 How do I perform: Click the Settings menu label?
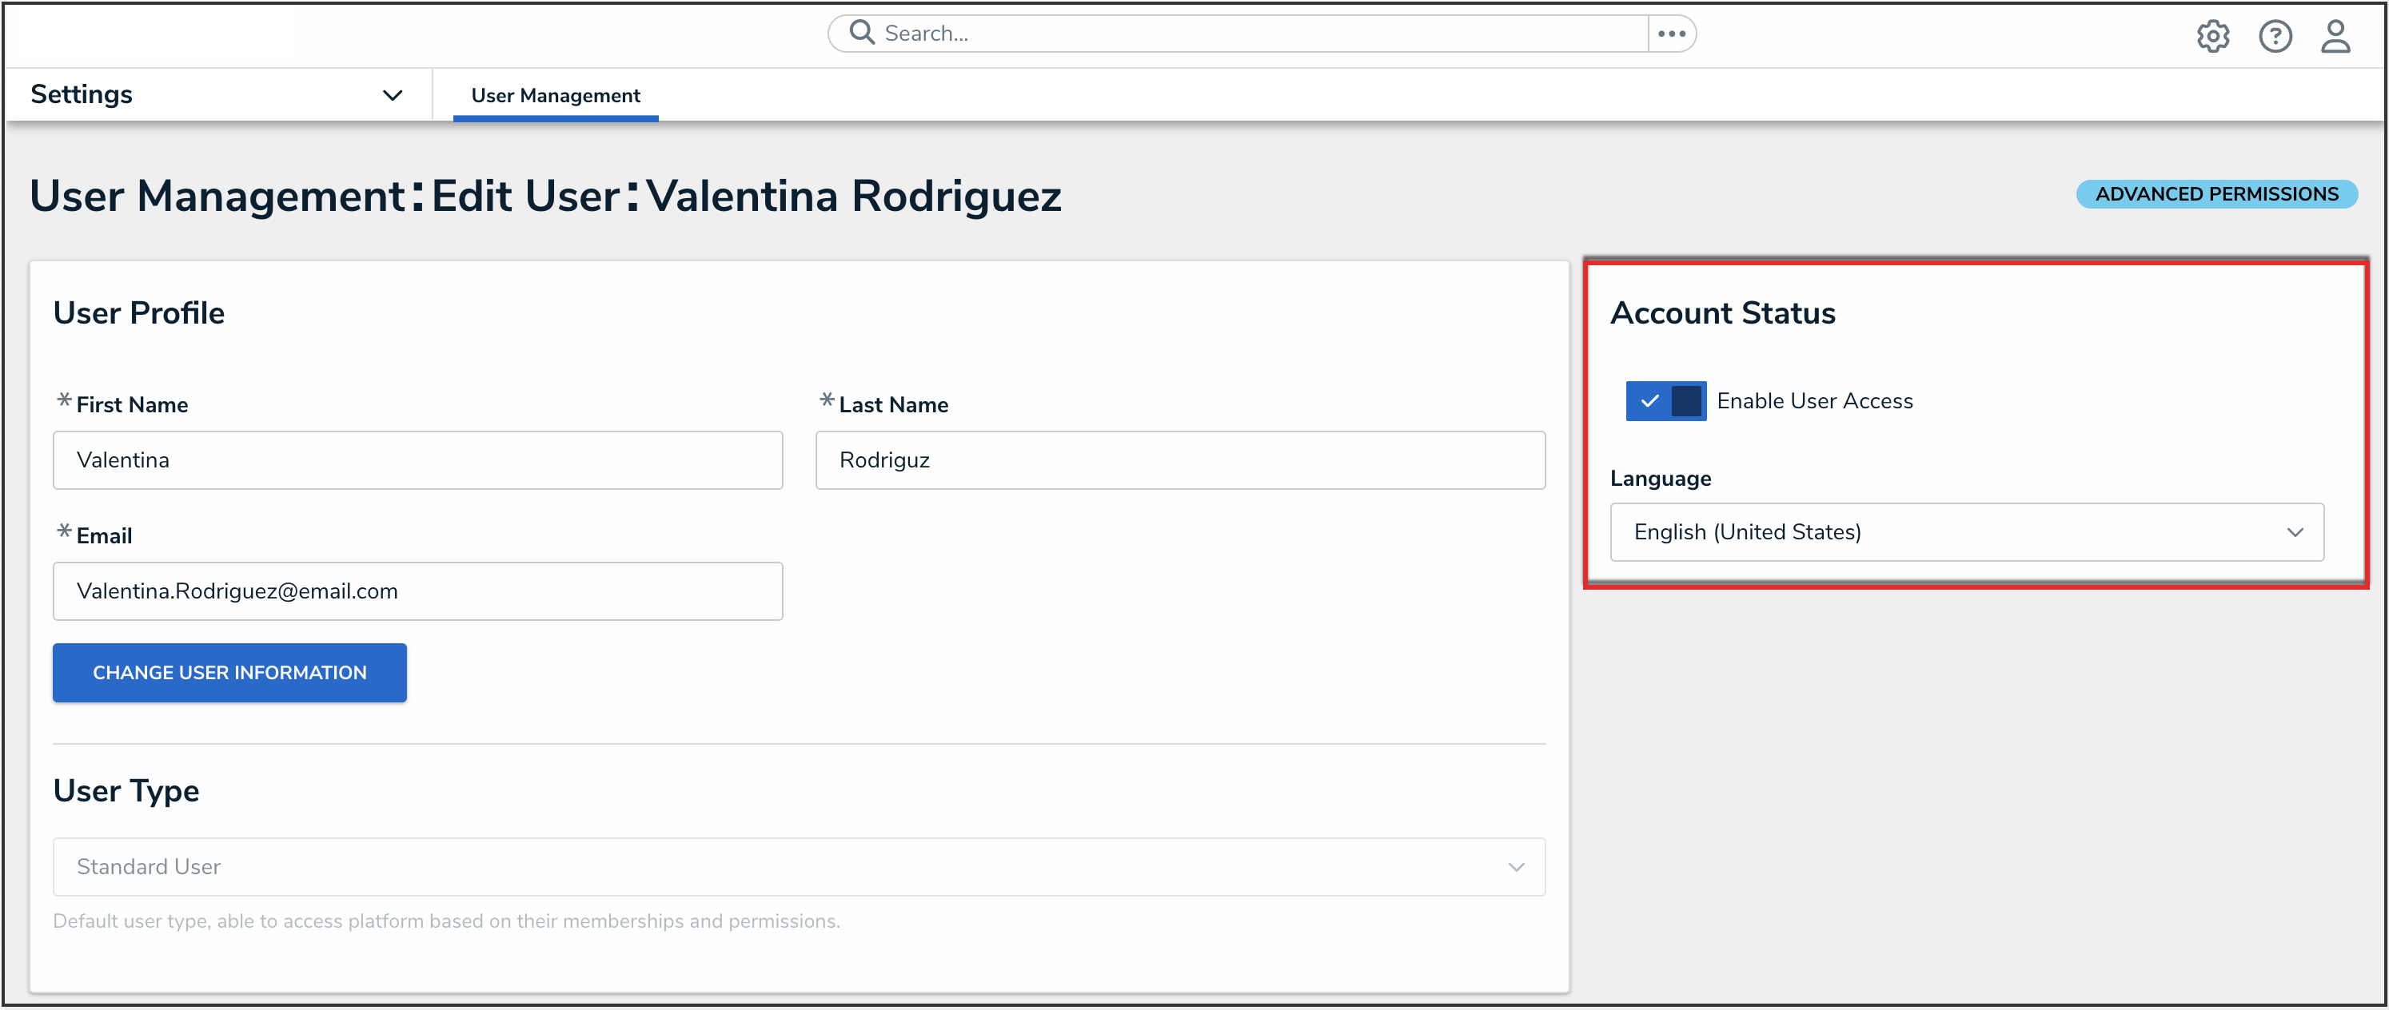click(82, 94)
